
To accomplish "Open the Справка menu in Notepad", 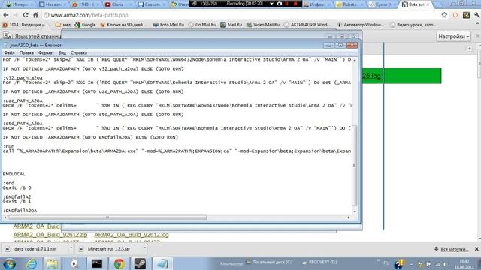I will point(79,52).
